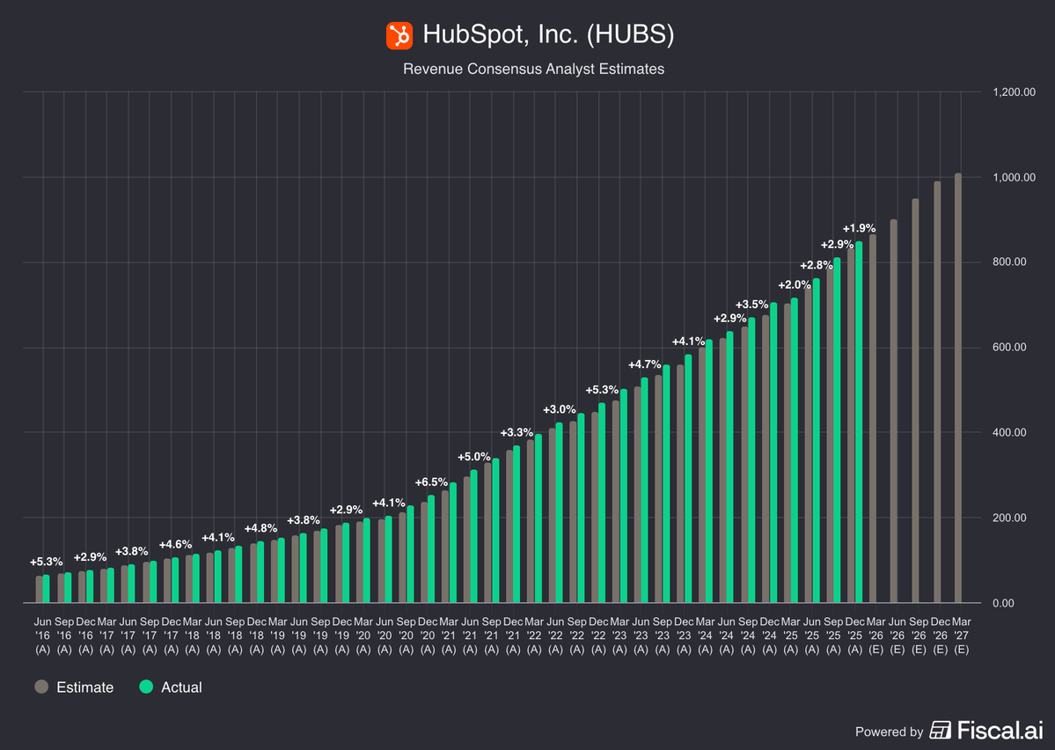Click the 400.00 y-axis label

coord(1010,432)
